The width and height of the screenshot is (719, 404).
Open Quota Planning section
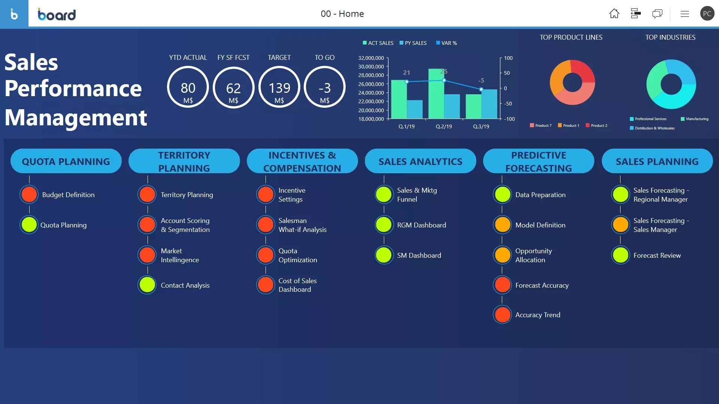pos(66,161)
